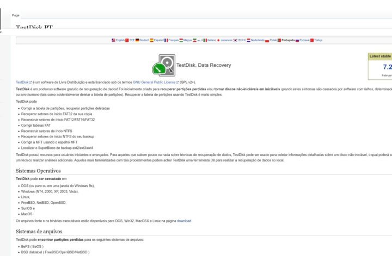
Task: Click the Hungarian flag icon
Action: 181,40
